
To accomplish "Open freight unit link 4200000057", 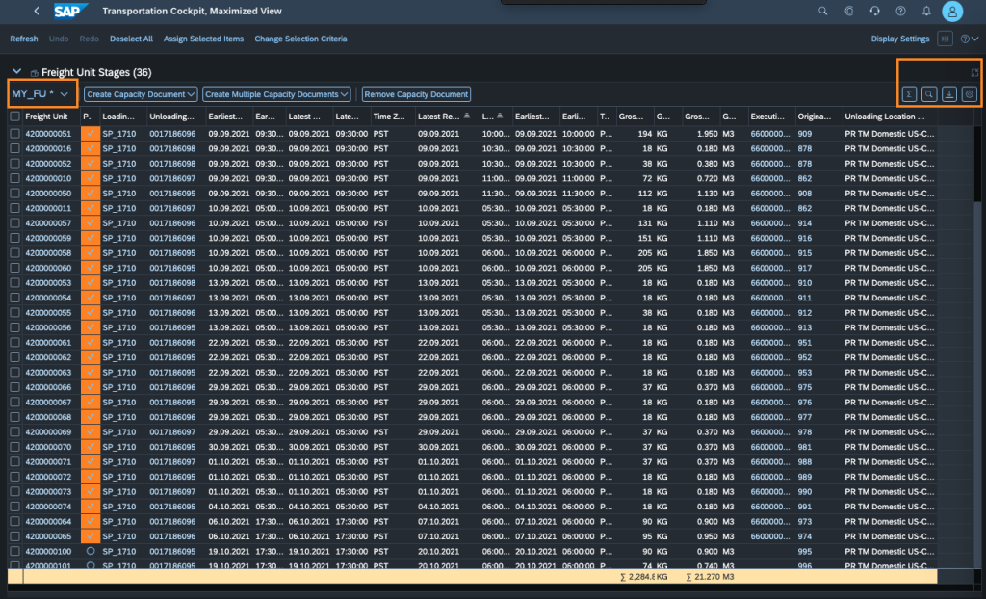I will pyautogui.click(x=48, y=223).
